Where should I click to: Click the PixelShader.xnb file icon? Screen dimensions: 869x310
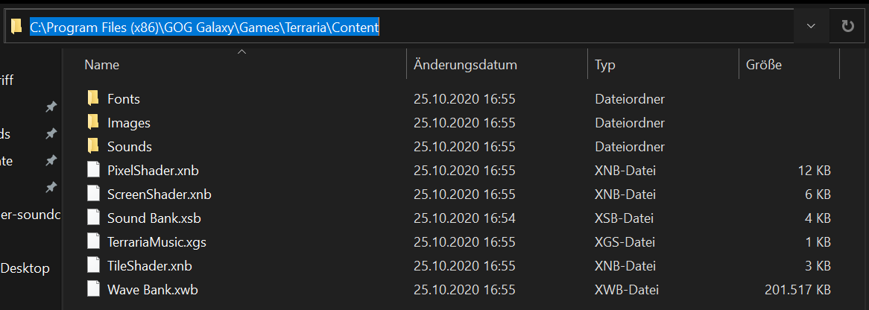[93, 170]
